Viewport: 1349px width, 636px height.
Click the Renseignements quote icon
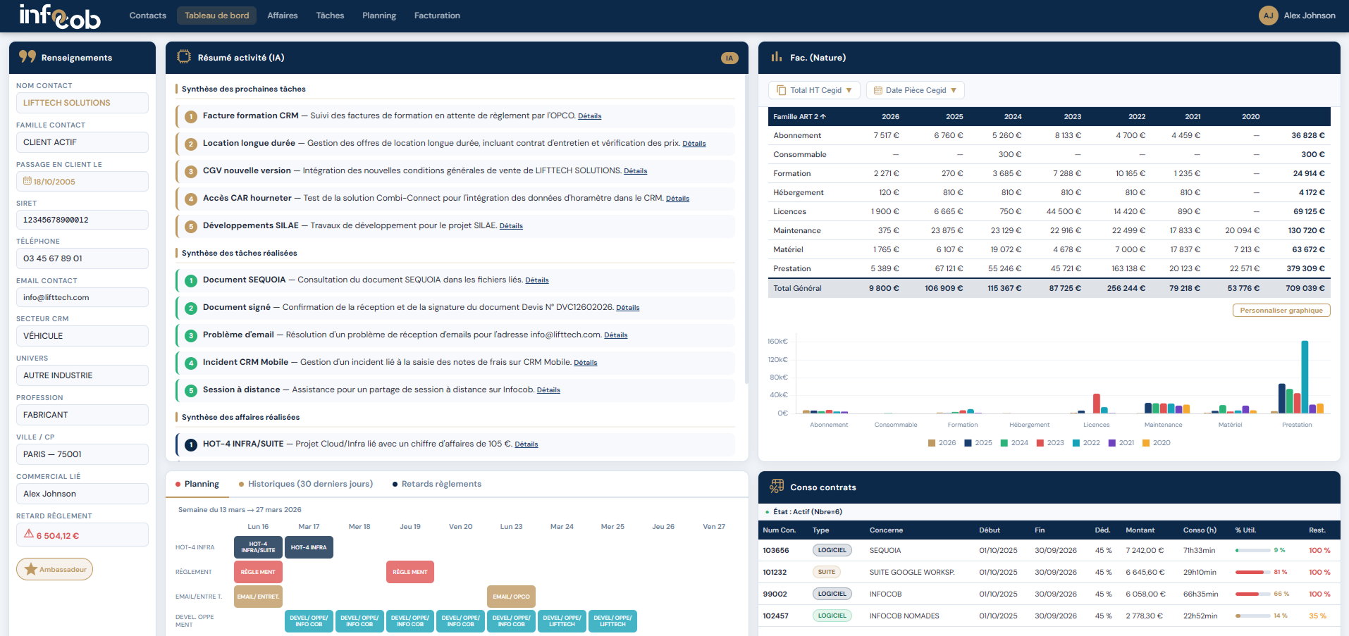click(27, 57)
